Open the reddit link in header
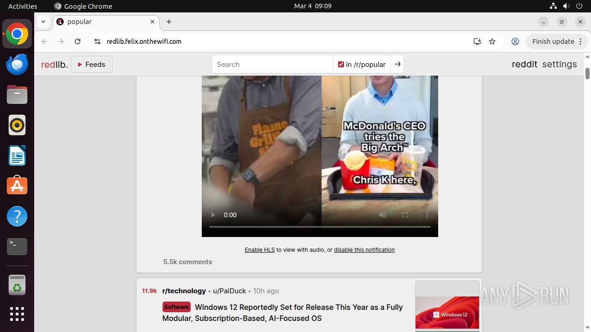 tap(525, 65)
